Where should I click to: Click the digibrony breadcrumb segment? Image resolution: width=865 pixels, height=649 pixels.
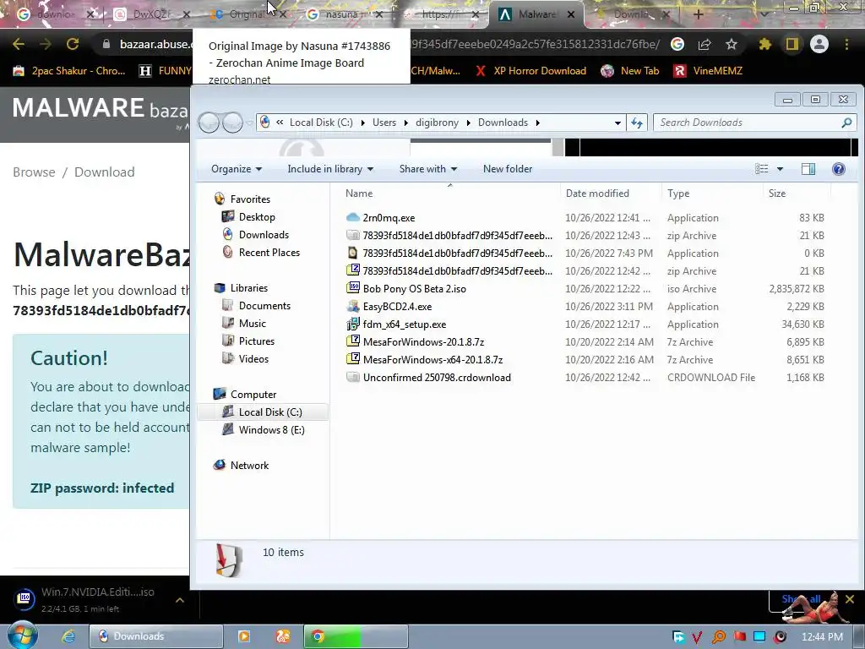pyautogui.click(x=437, y=123)
